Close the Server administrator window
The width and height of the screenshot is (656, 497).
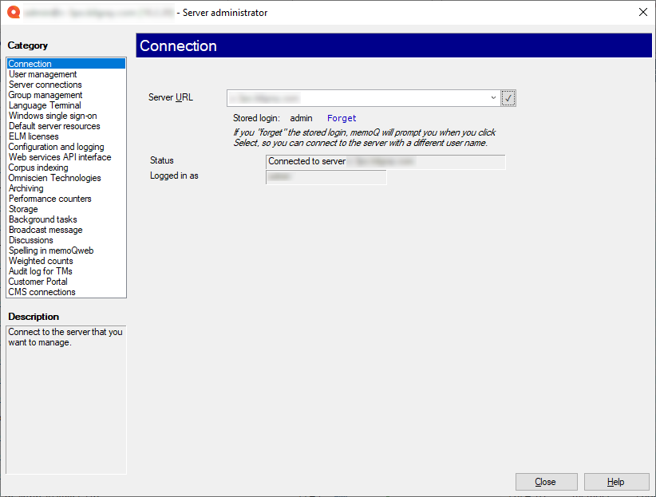coord(643,12)
